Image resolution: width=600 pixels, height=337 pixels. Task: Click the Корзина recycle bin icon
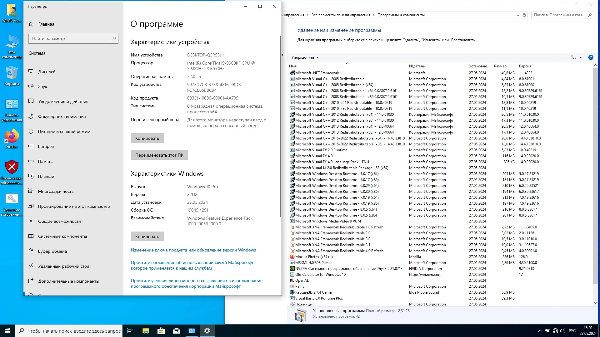coord(12,75)
